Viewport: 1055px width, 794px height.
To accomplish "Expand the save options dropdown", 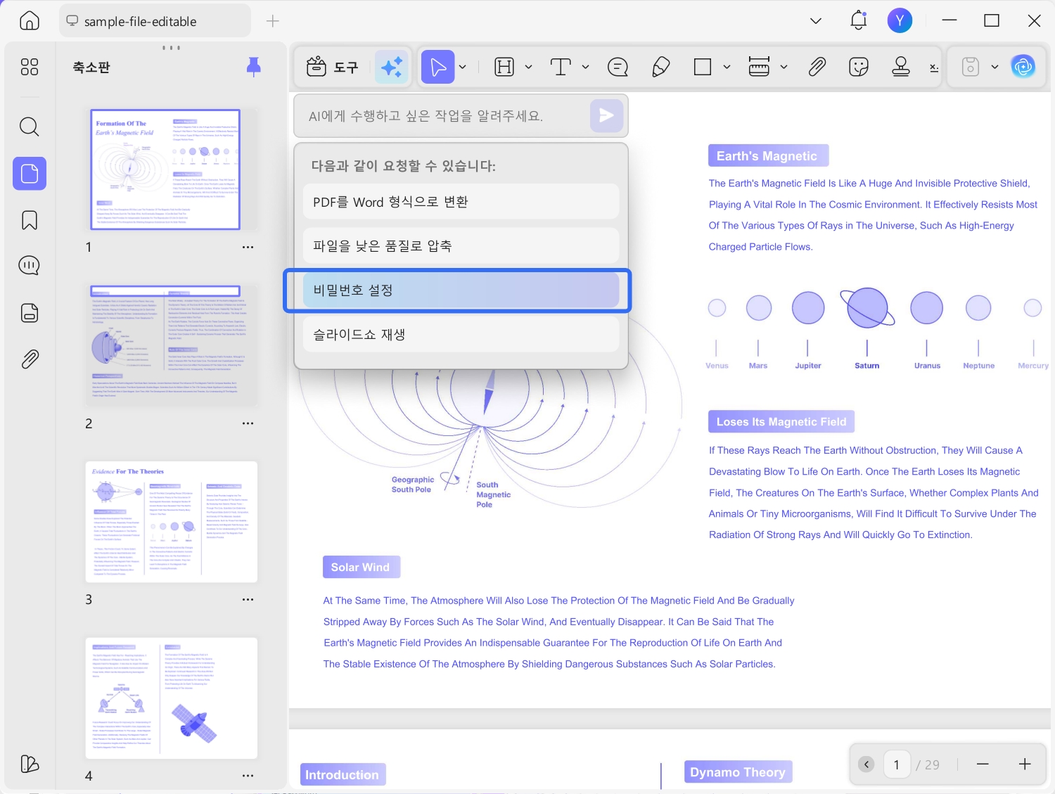I will tap(995, 67).
